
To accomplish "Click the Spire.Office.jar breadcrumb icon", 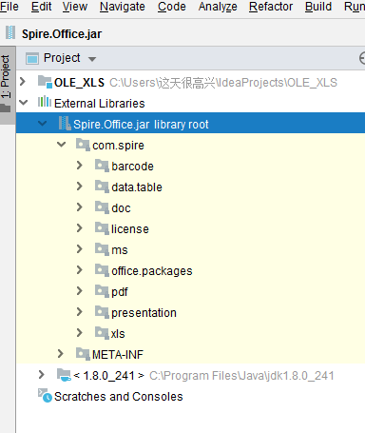I will coord(10,32).
